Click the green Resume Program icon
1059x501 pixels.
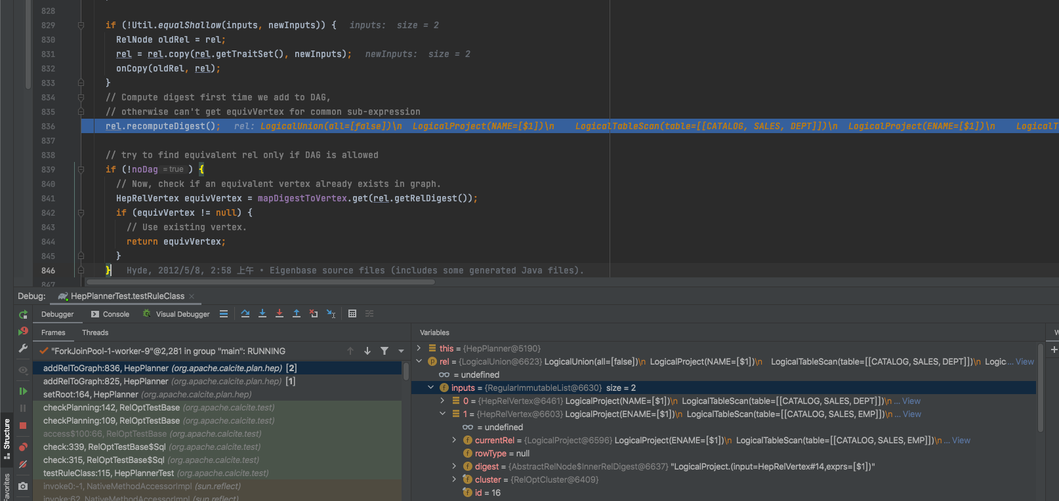[x=23, y=391]
